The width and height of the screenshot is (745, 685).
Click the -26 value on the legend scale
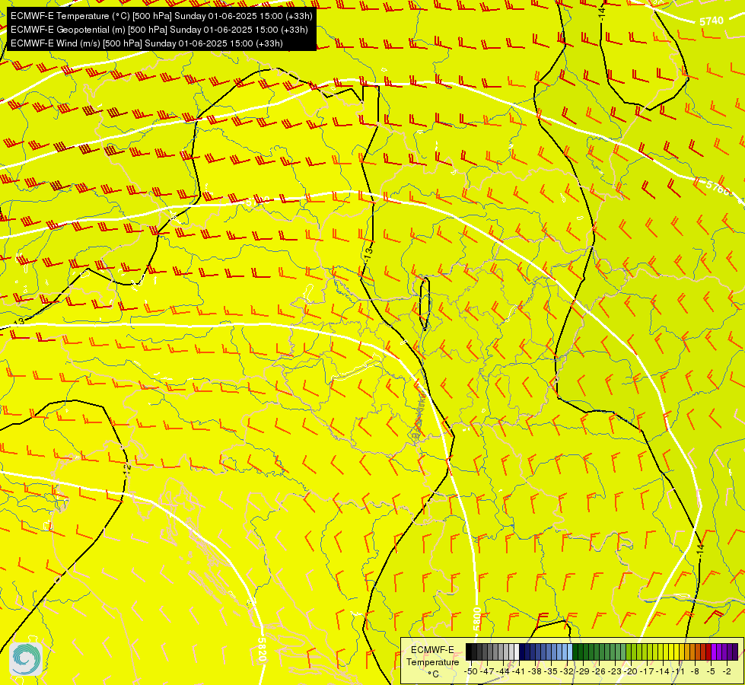pos(599,672)
